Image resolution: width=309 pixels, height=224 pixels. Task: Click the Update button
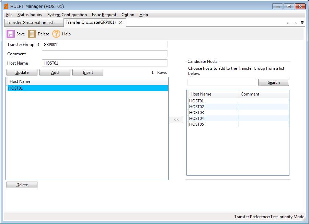click(22, 72)
